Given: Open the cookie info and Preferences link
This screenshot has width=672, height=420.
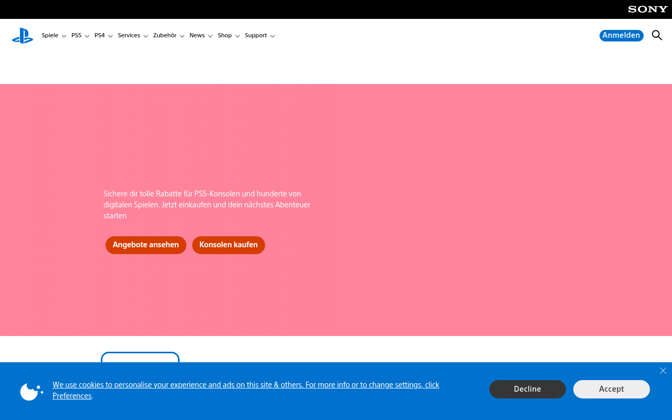Looking at the screenshot, I should [x=246, y=391].
